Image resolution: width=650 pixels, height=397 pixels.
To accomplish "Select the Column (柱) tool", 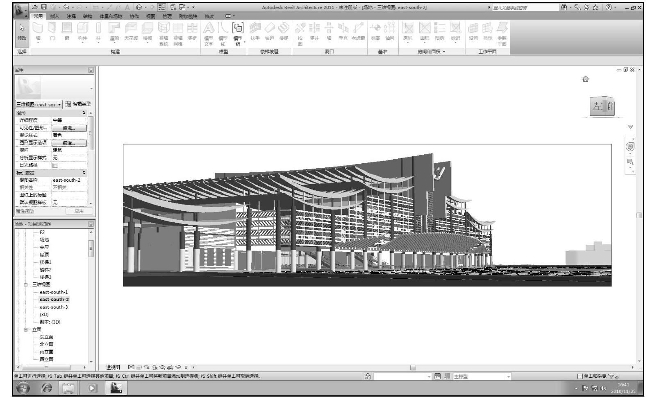I will click(x=98, y=32).
